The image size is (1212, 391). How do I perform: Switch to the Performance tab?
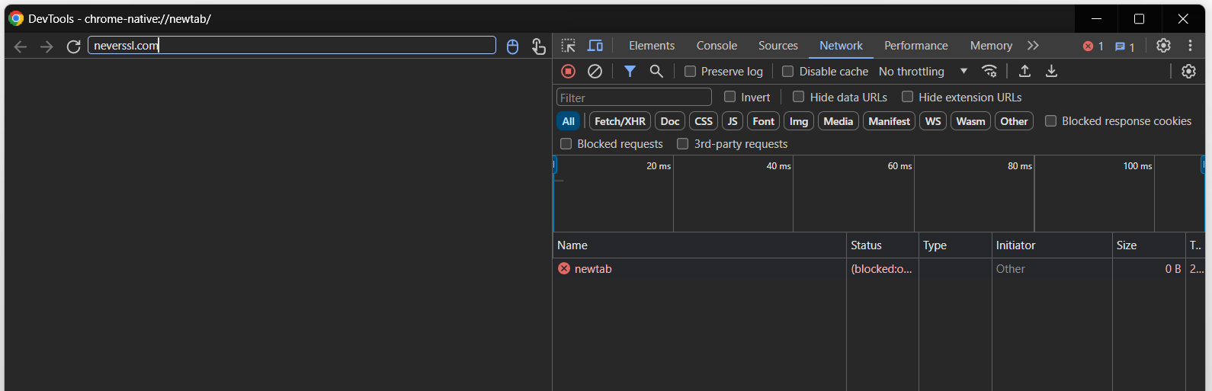click(916, 46)
